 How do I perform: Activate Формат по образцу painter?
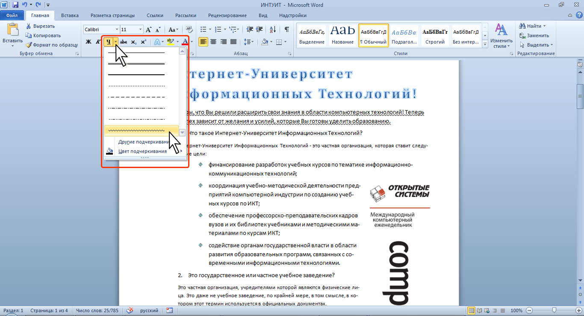(51, 45)
